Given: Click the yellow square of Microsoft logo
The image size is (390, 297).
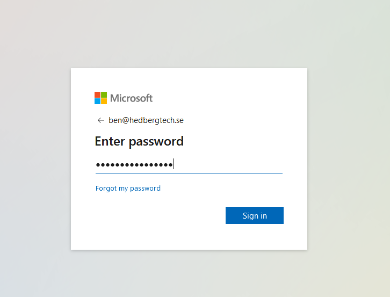Looking at the screenshot, I should click(104, 102).
